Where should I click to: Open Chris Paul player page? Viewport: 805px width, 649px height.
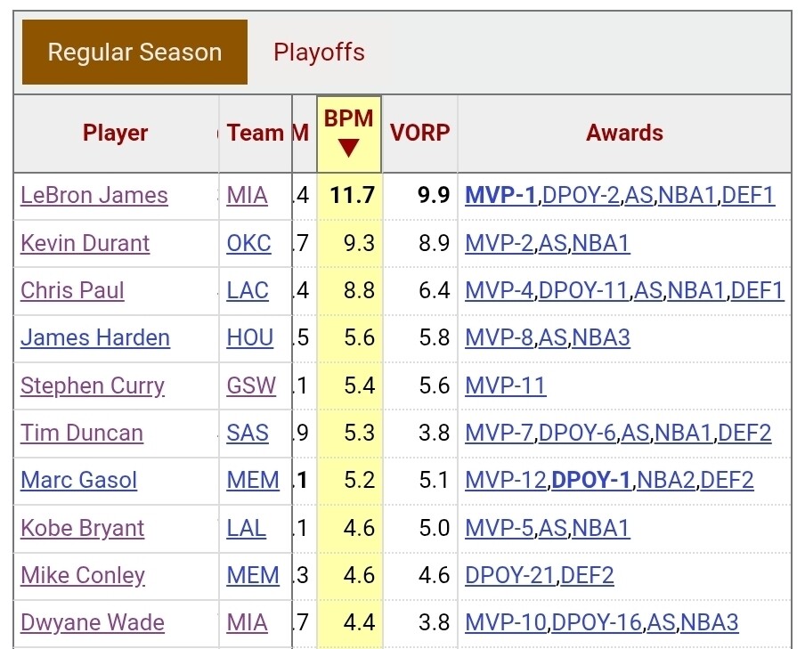click(x=73, y=290)
